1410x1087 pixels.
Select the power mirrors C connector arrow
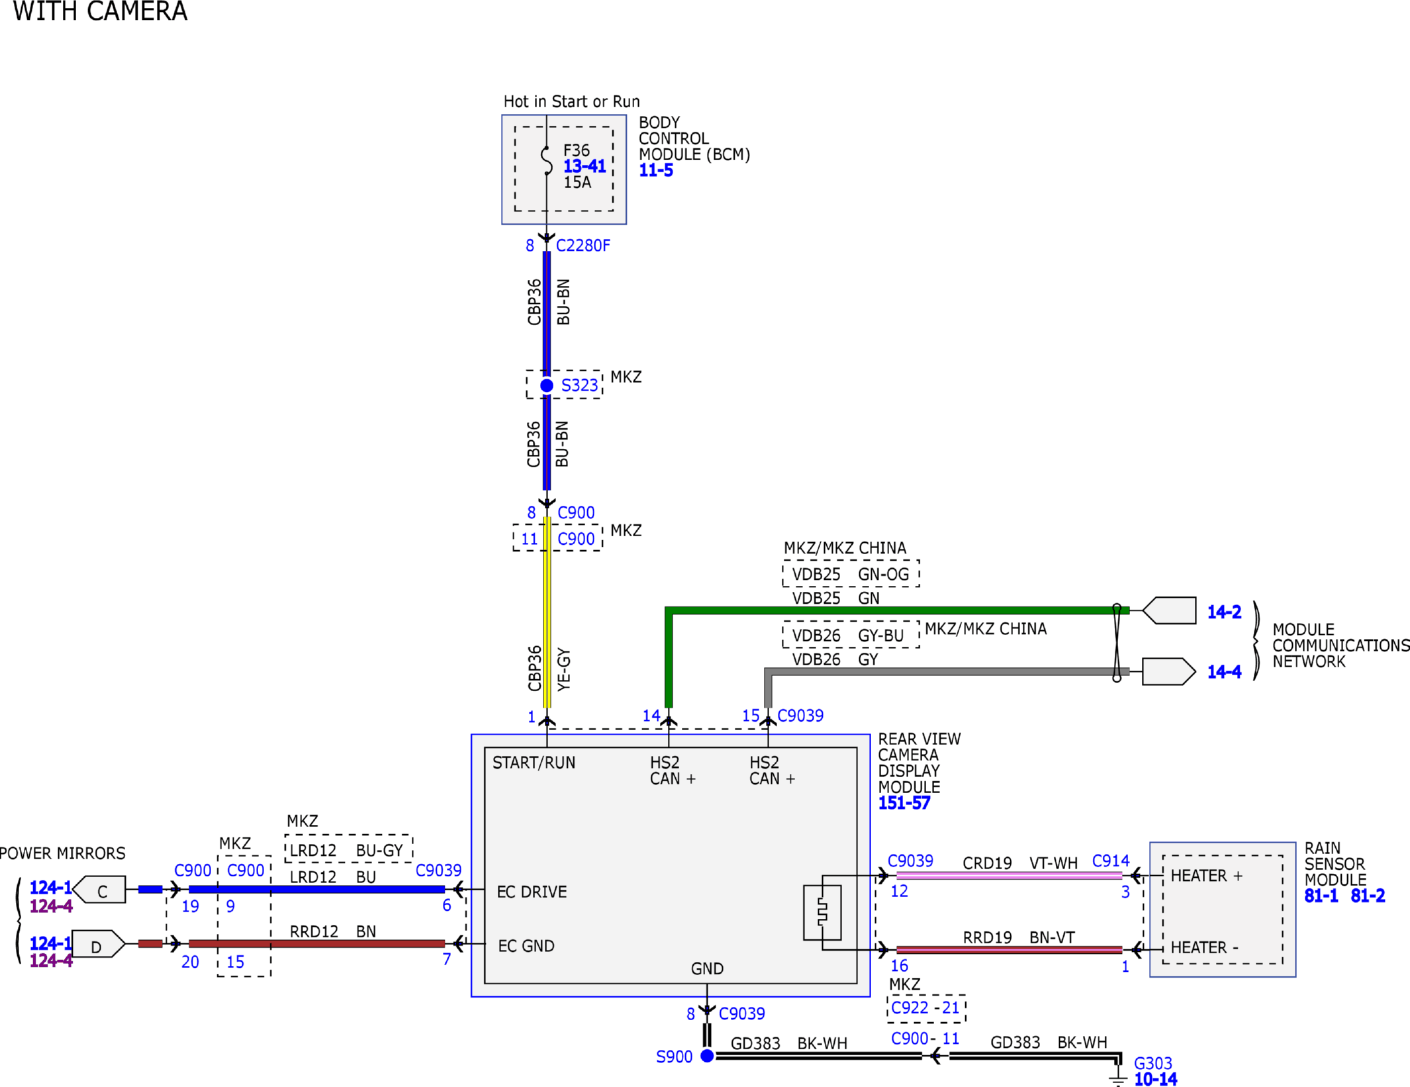tap(99, 890)
